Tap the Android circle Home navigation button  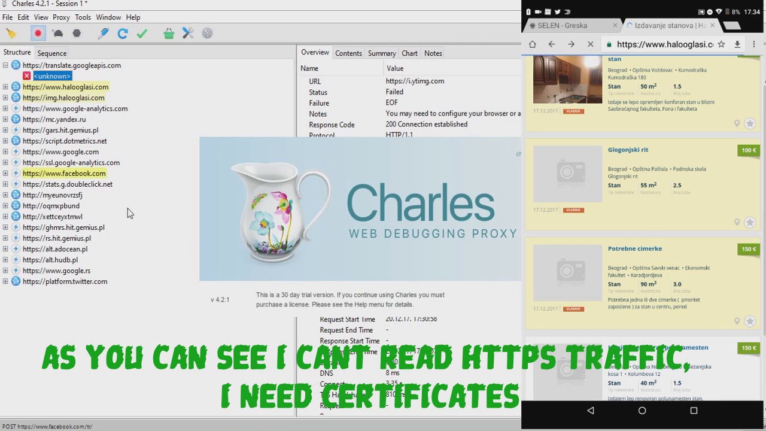642,411
